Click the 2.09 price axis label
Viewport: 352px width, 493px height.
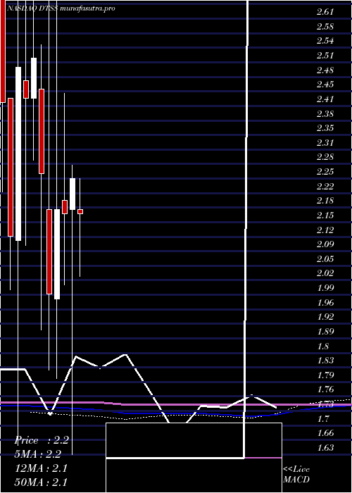click(x=325, y=244)
